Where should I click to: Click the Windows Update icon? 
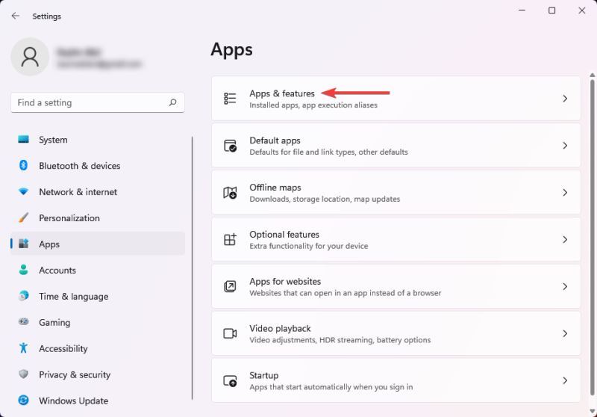pyautogui.click(x=23, y=401)
